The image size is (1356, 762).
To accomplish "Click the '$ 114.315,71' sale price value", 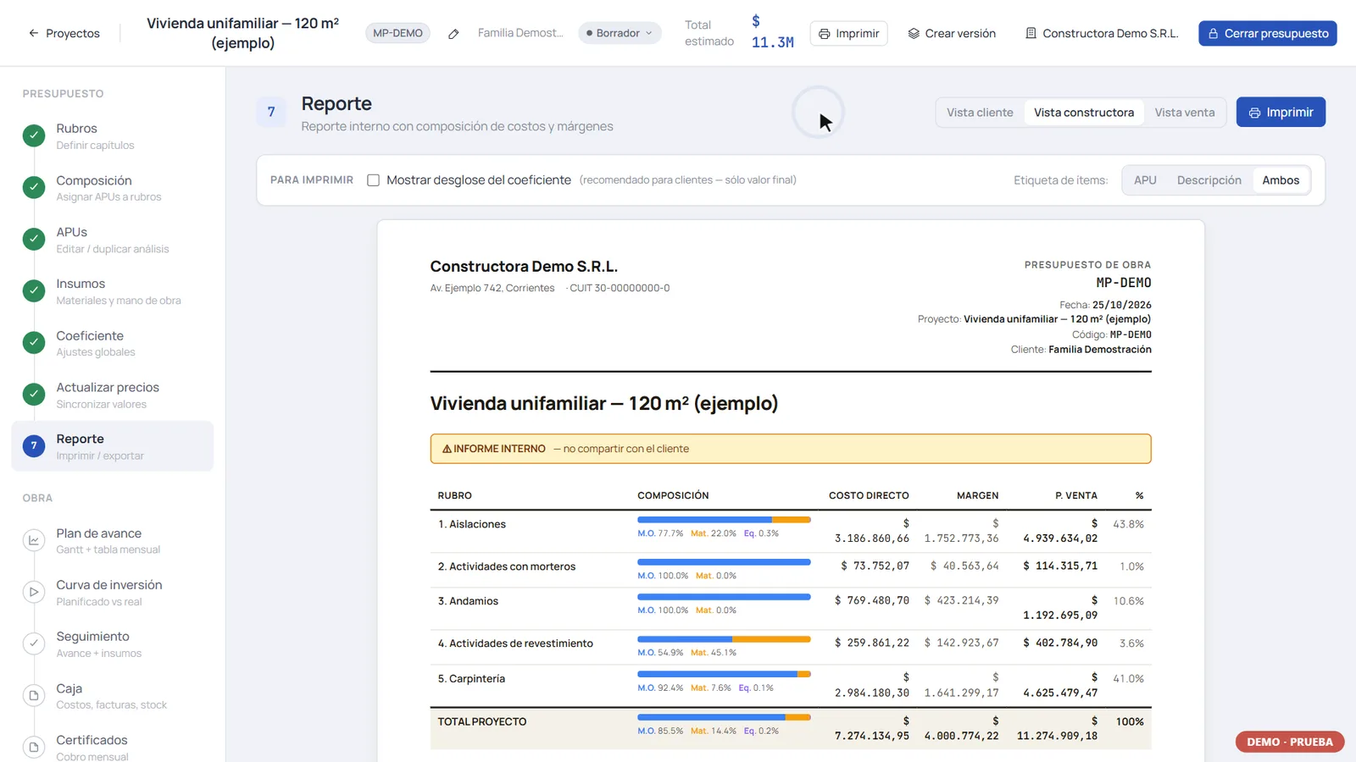I will tap(1060, 566).
